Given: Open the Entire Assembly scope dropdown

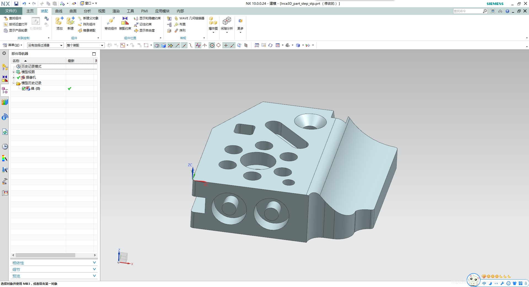Looking at the screenshot, I should [x=85, y=45].
